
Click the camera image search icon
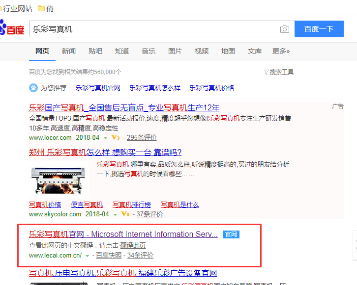point(285,29)
